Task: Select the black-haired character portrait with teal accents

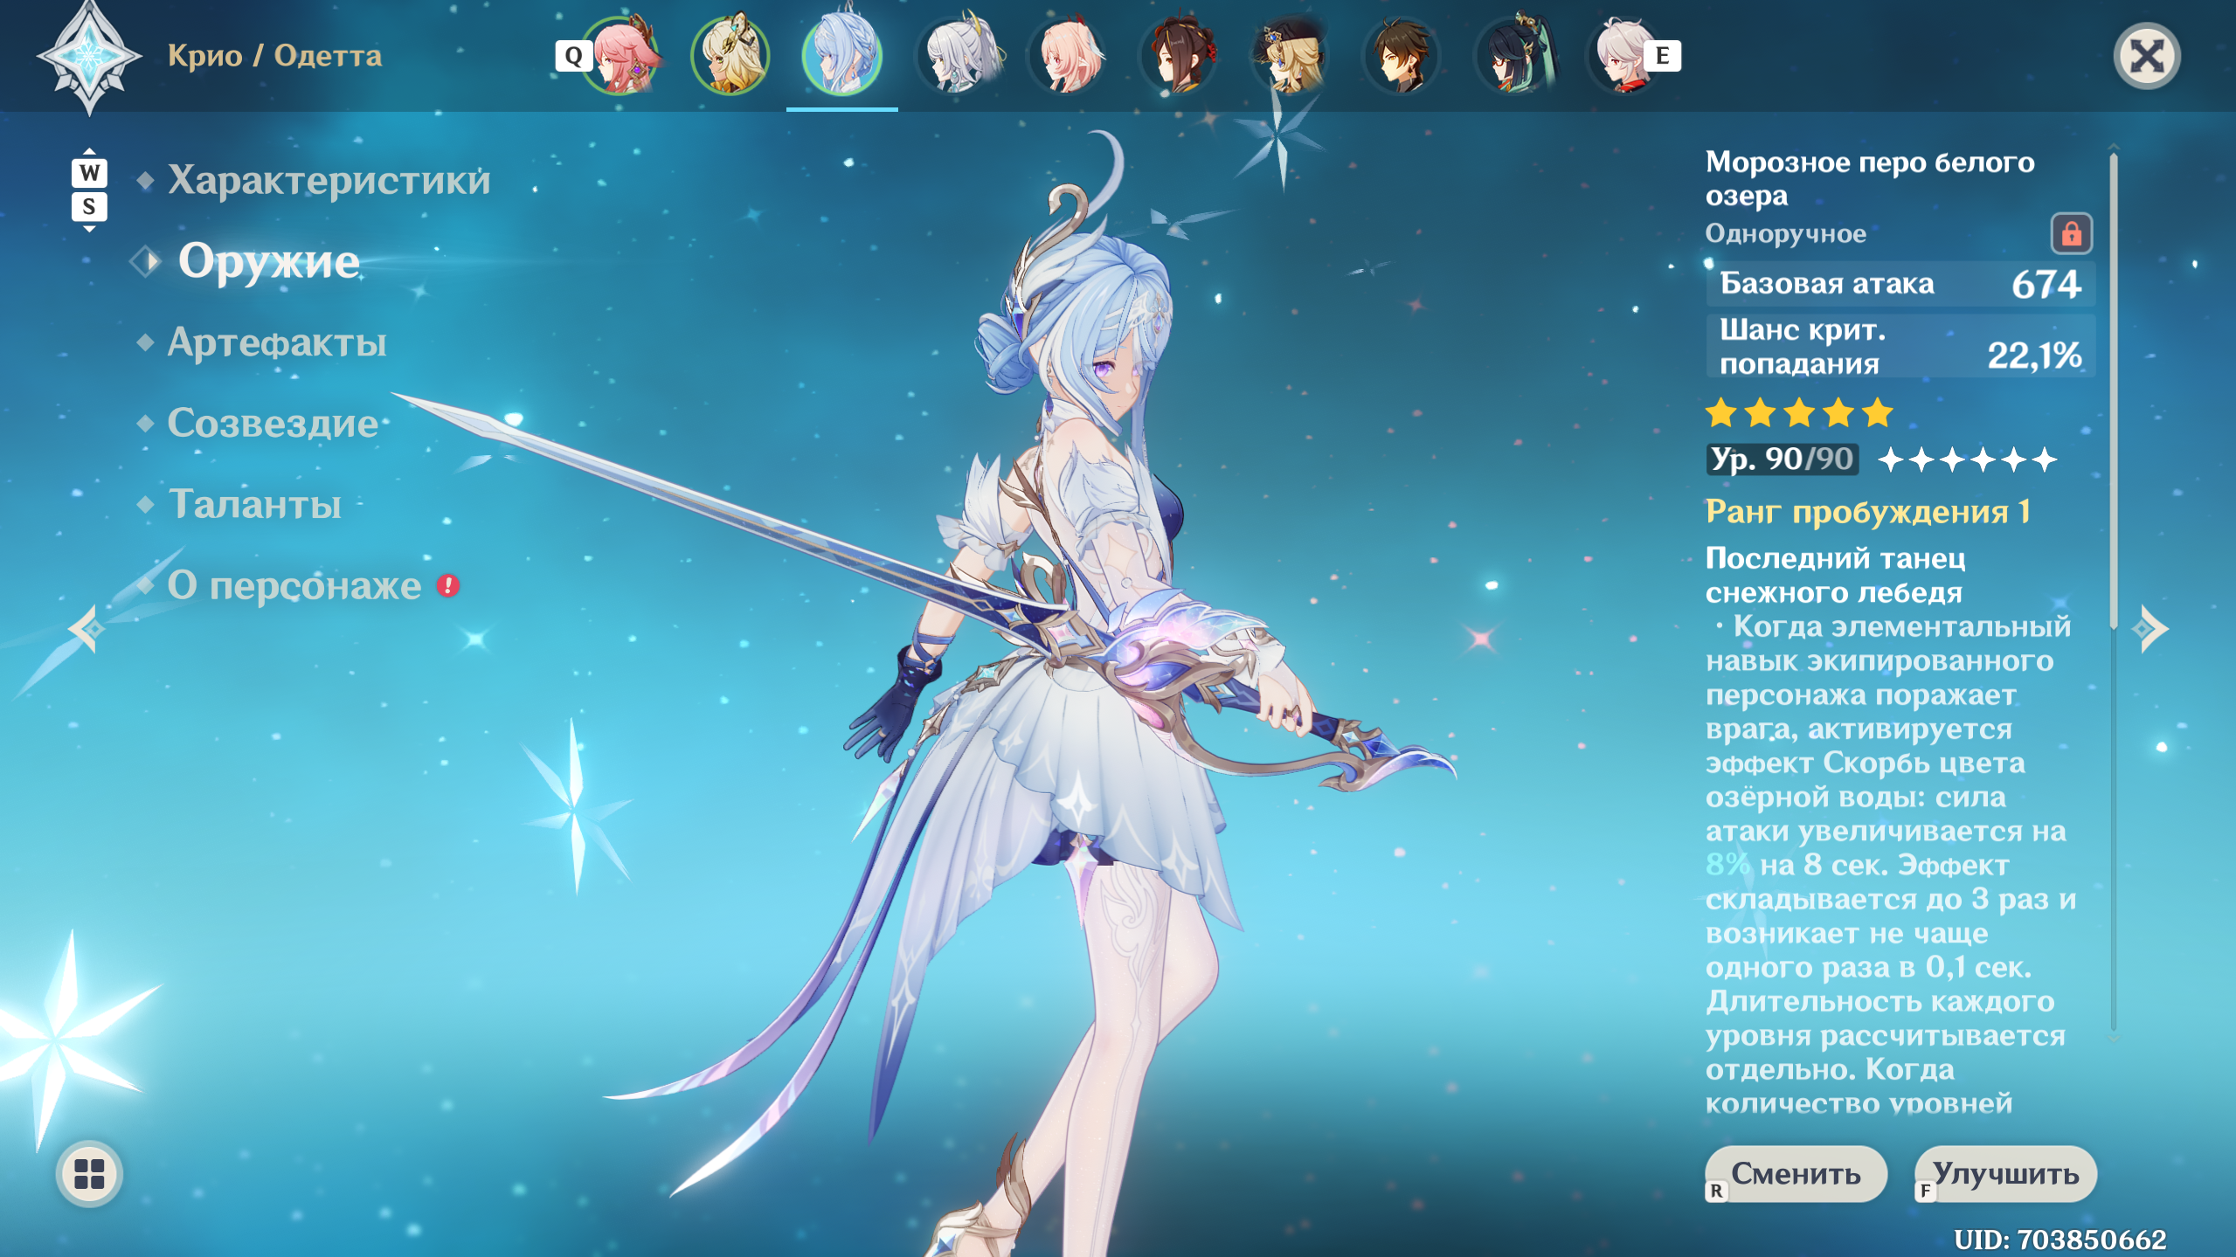Action: coord(1514,55)
